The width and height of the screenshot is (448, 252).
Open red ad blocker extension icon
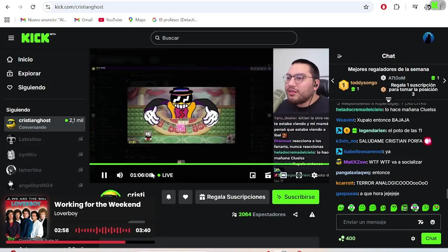(x=384, y=7)
